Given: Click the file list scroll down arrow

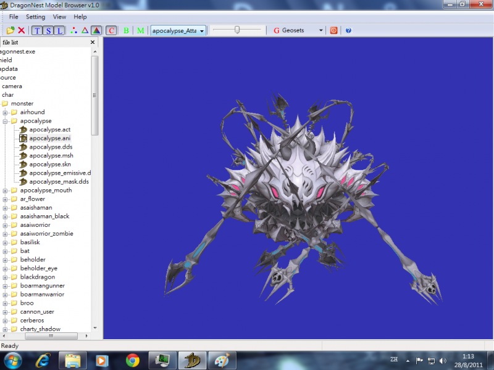Looking at the screenshot, I should click(x=95, y=328).
